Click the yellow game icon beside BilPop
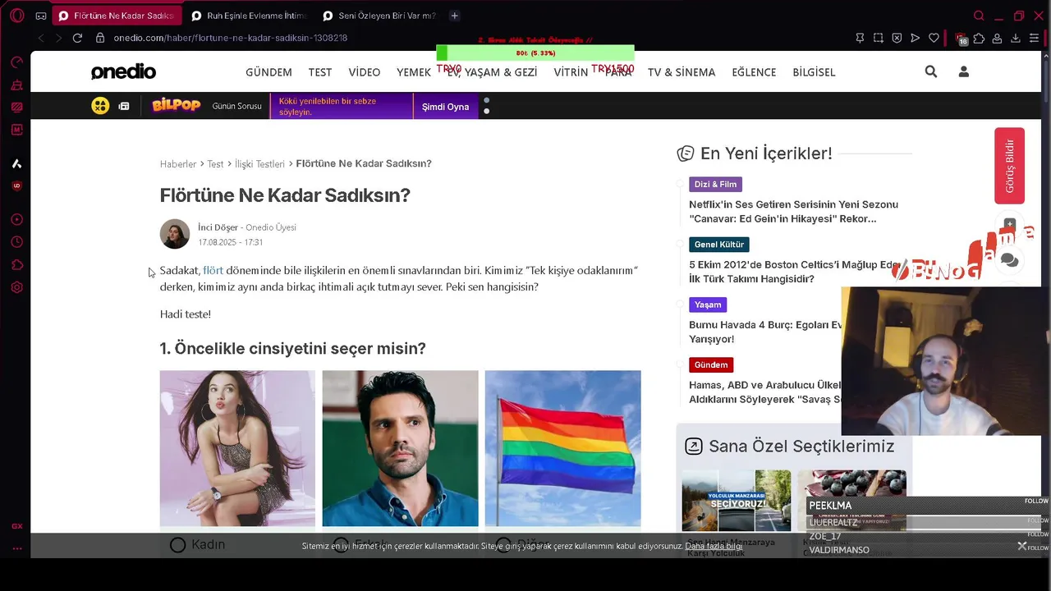1051x591 pixels. coord(100,106)
